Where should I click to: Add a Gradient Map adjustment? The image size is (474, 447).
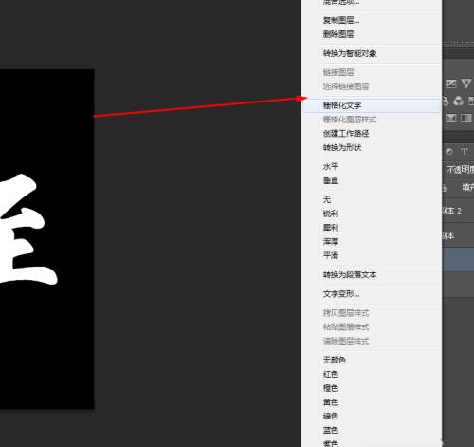click(x=466, y=119)
